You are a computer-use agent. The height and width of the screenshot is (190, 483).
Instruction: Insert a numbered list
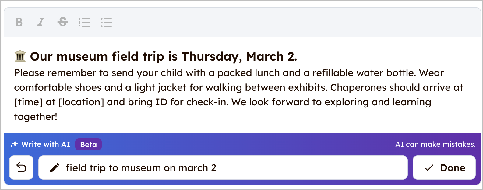[x=84, y=22]
